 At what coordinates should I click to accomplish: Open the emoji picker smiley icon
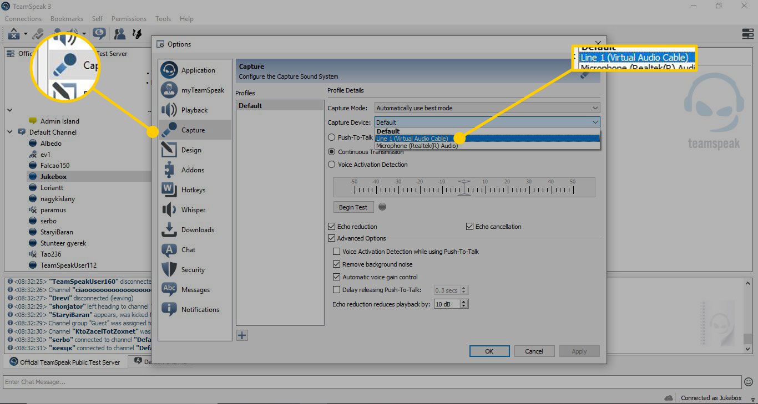click(749, 381)
